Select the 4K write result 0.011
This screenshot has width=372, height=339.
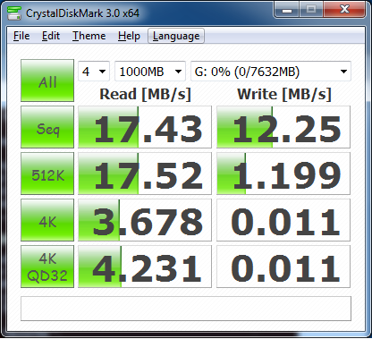click(x=283, y=220)
